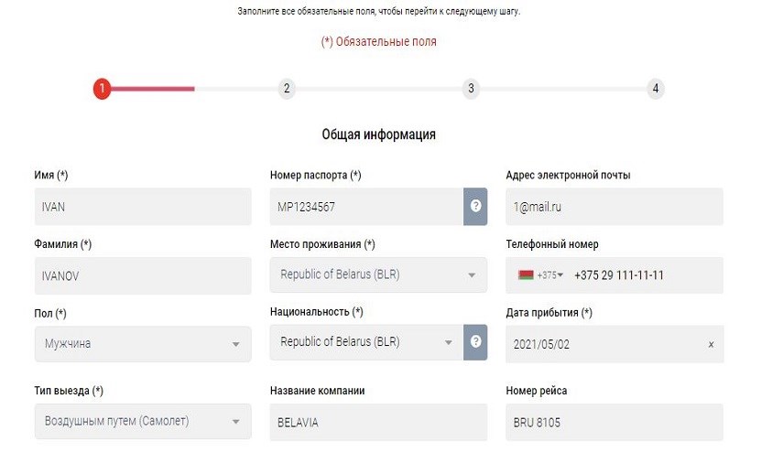Select step 4 in progress indicator
Screen dimensions: 761x452
click(655, 89)
